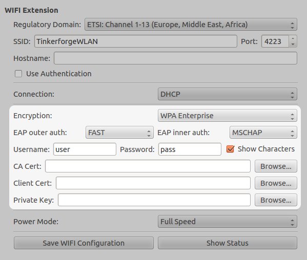Viewport: 307px width, 260px height.
Task: Decrease Port value with down arrow
Action: (x=293, y=44)
